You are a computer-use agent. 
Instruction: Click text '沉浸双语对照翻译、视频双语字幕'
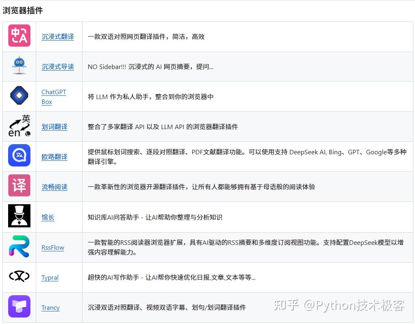(136, 307)
